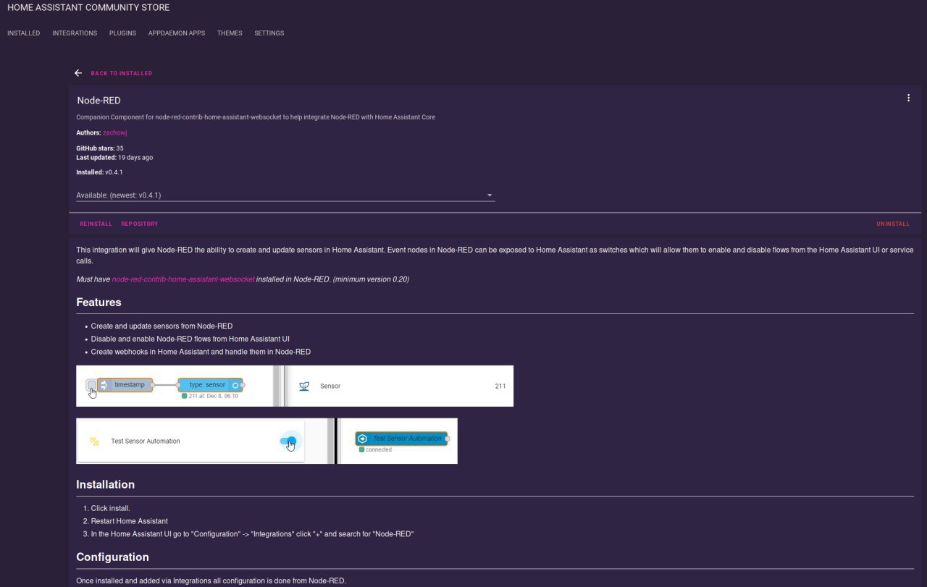Click the Reinstall button
This screenshot has height=587, width=927.
pyautogui.click(x=96, y=224)
